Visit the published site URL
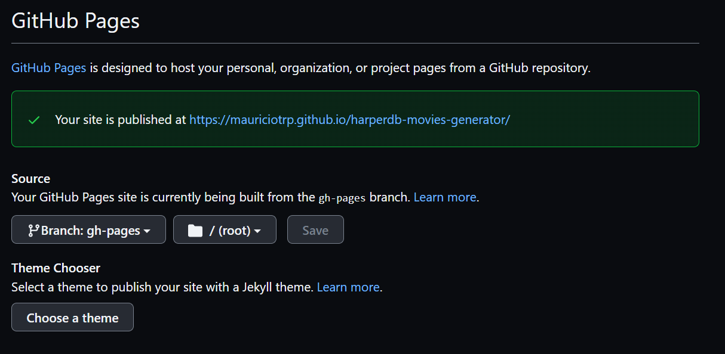 tap(349, 120)
